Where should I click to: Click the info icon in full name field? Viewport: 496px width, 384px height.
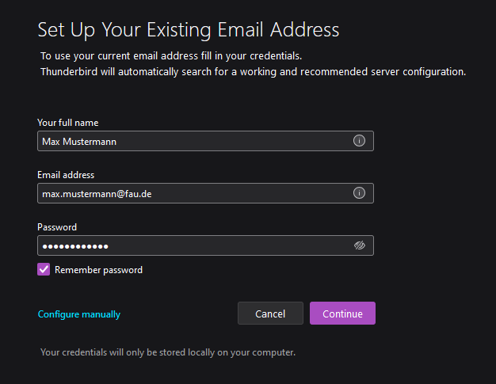coord(359,141)
